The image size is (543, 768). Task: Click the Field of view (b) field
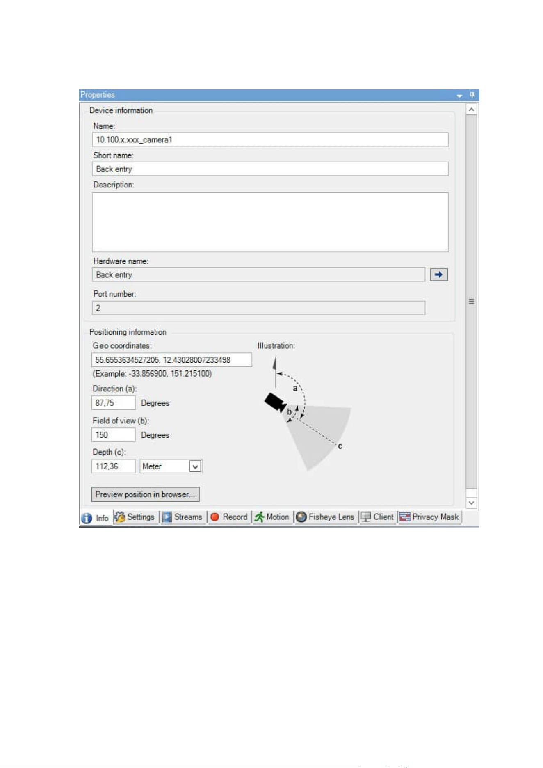click(x=113, y=435)
